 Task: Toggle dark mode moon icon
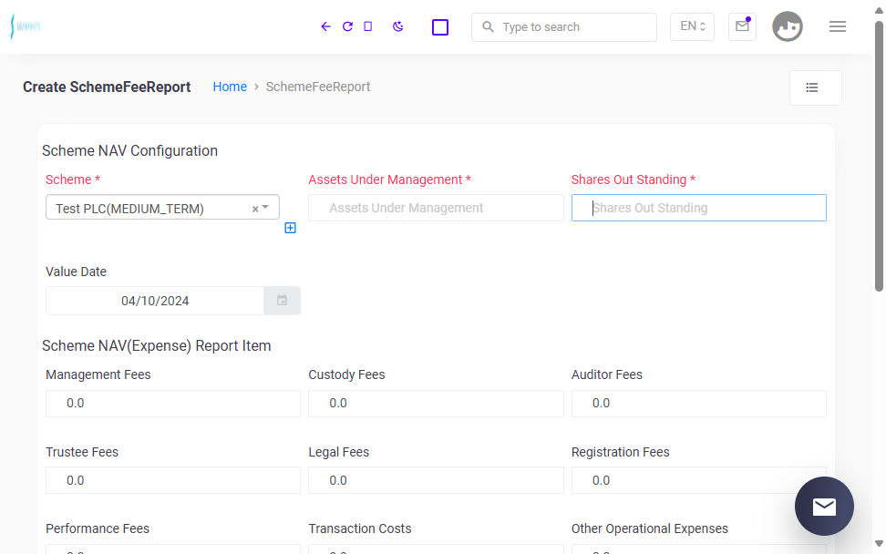point(397,26)
